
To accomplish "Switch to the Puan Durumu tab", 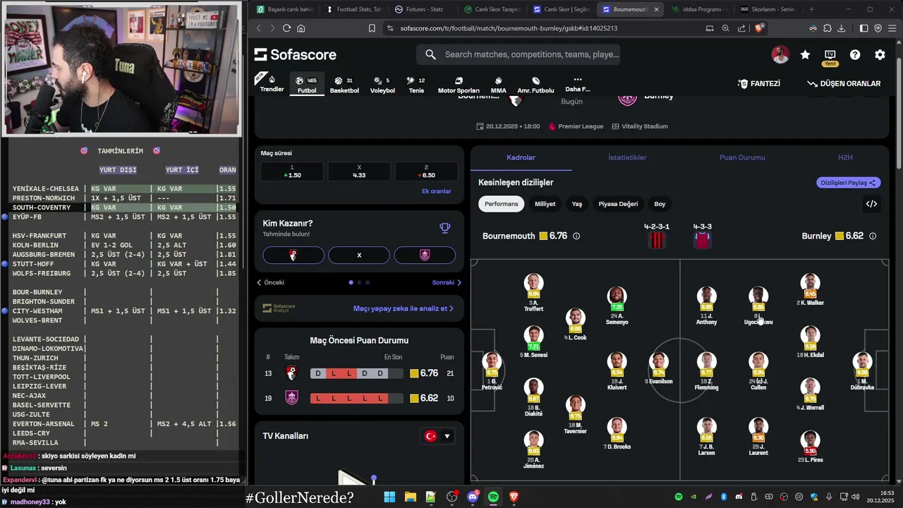I will click(x=742, y=157).
